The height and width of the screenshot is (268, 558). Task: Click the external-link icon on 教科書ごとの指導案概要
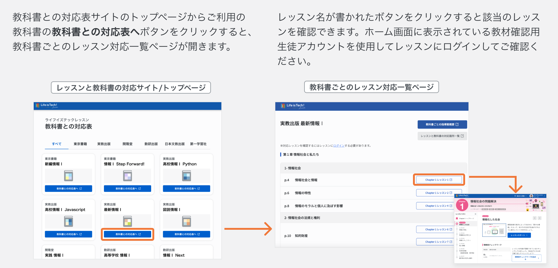pyautogui.click(x=457, y=124)
